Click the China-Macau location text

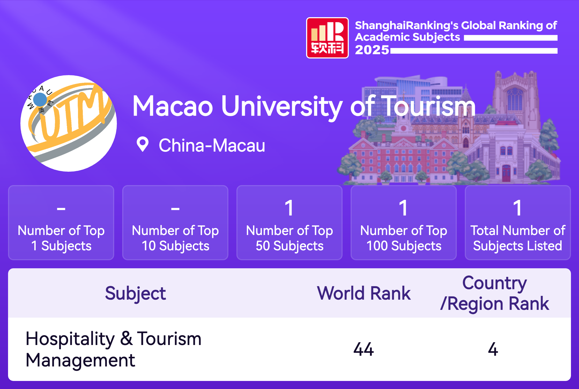click(212, 146)
